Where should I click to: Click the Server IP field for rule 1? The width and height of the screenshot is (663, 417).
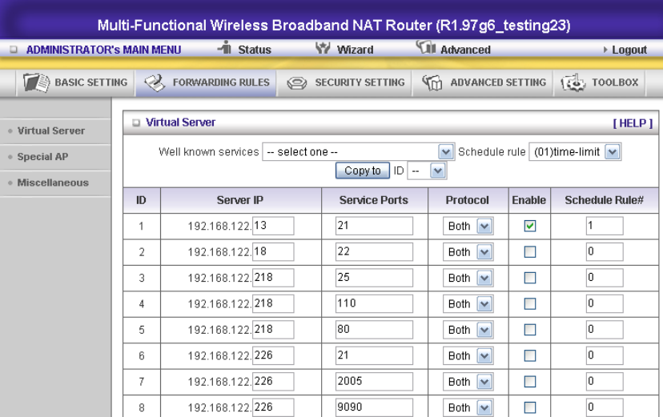point(273,226)
